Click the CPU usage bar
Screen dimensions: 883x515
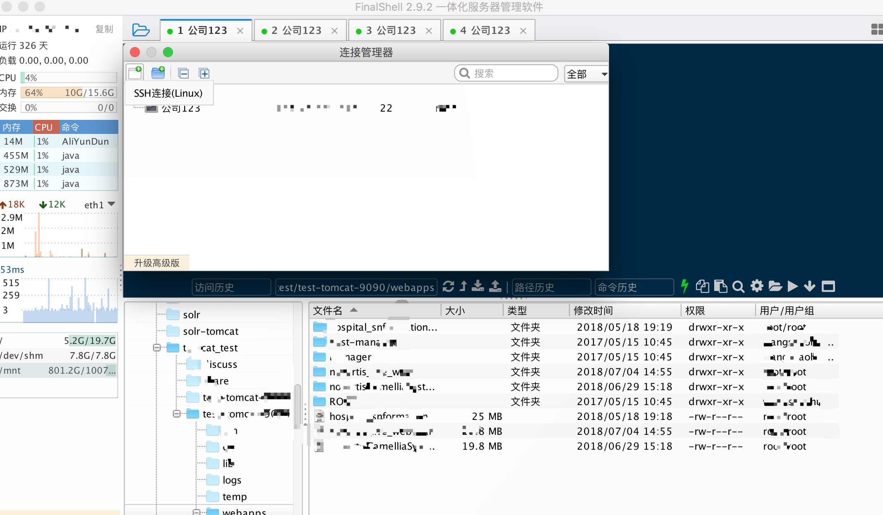pyautogui.click(x=69, y=78)
